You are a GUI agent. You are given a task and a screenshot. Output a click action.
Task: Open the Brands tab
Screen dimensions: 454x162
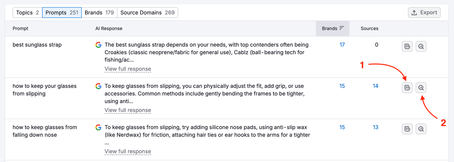tap(99, 13)
